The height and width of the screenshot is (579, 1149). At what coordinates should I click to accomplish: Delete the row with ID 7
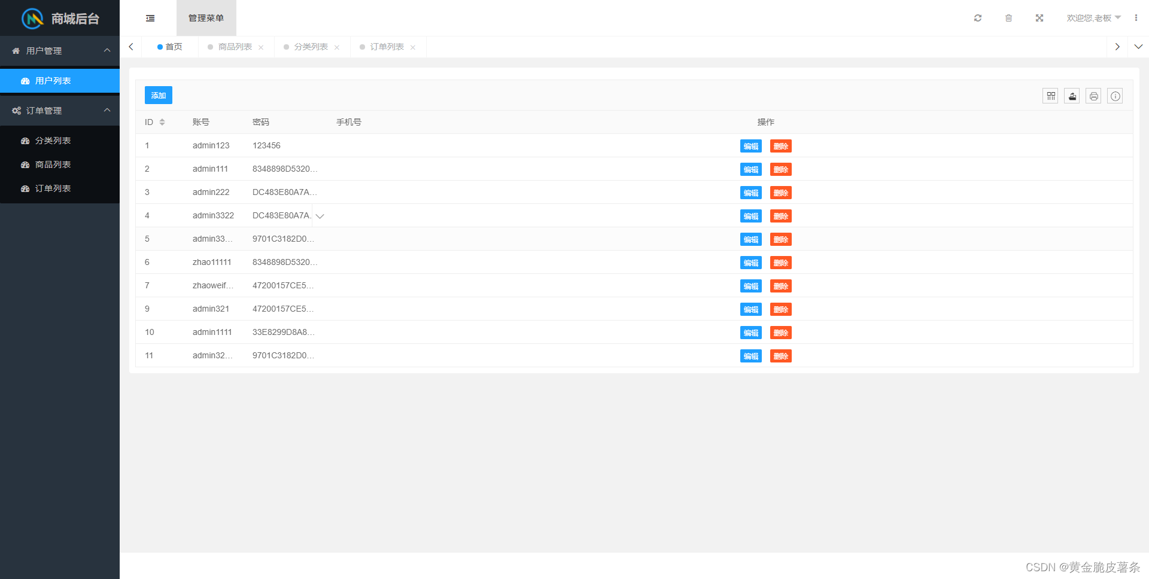[x=781, y=286]
